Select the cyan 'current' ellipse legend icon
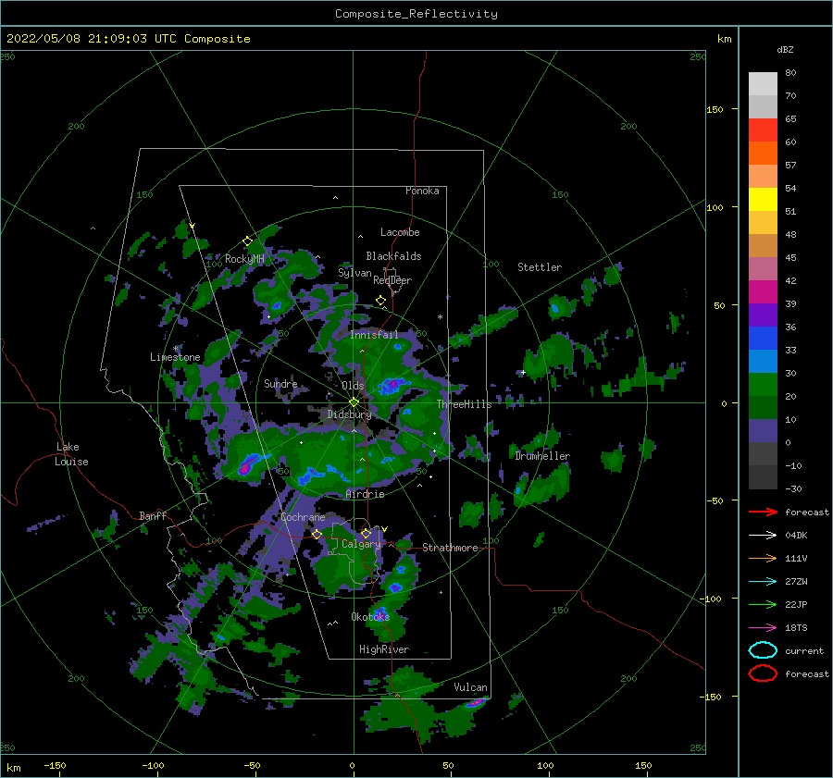Image resolution: width=833 pixels, height=778 pixels. click(x=763, y=650)
